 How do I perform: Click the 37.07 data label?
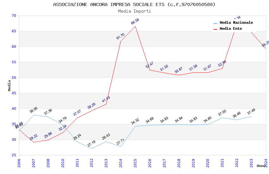[x=77, y=113]
